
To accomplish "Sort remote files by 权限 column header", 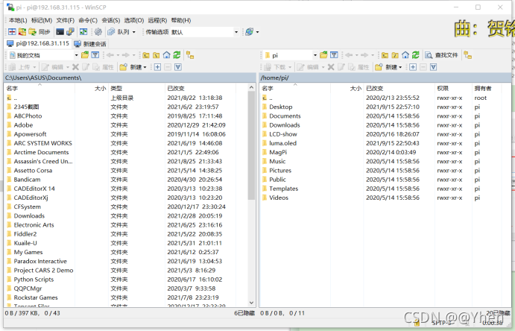I will tap(453, 88).
